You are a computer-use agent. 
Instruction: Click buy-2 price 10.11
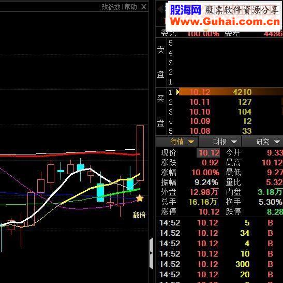coord(200,102)
